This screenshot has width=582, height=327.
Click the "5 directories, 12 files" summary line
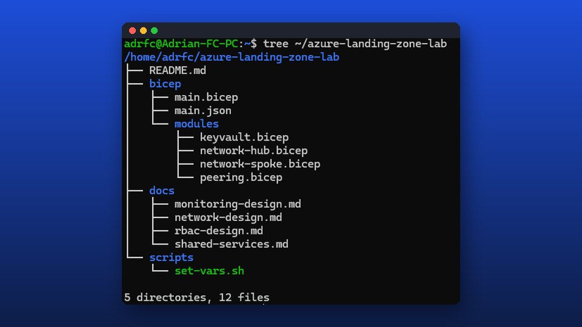coord(196,297)
